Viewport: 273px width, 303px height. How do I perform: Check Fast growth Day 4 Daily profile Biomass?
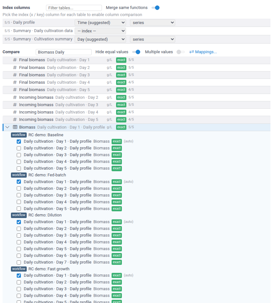(19, 296)
